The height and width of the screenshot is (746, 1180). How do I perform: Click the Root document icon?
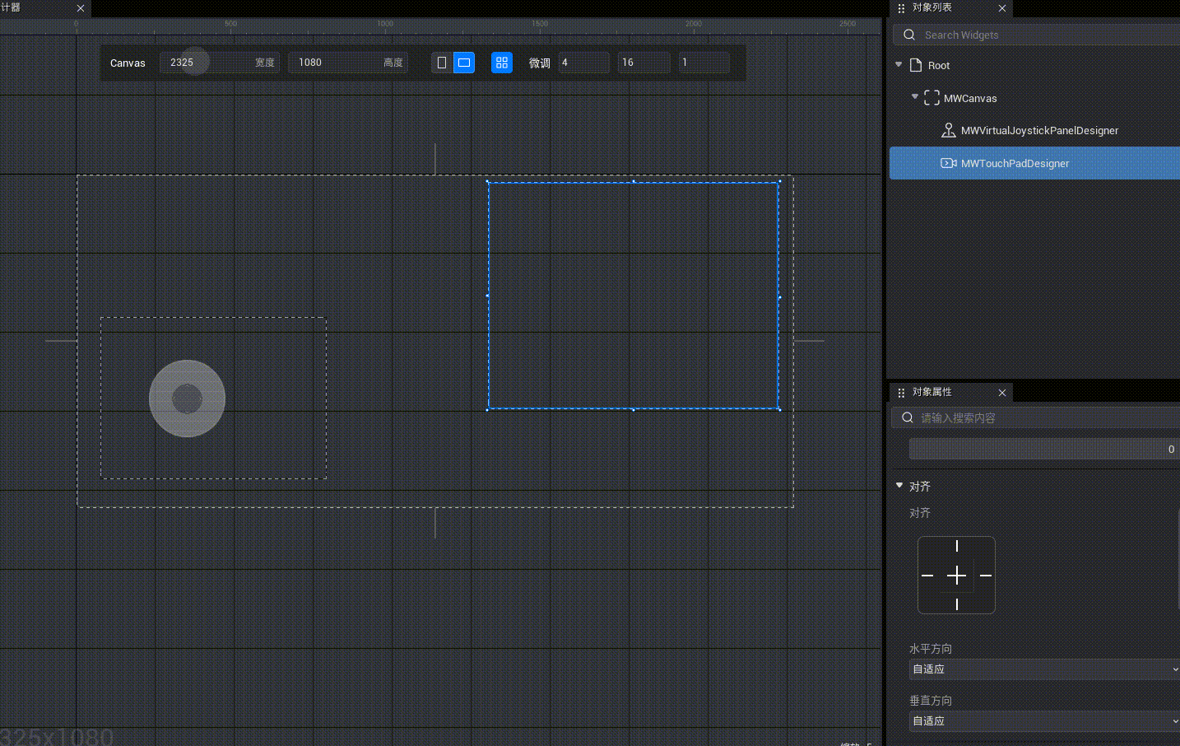click(916, 65)
